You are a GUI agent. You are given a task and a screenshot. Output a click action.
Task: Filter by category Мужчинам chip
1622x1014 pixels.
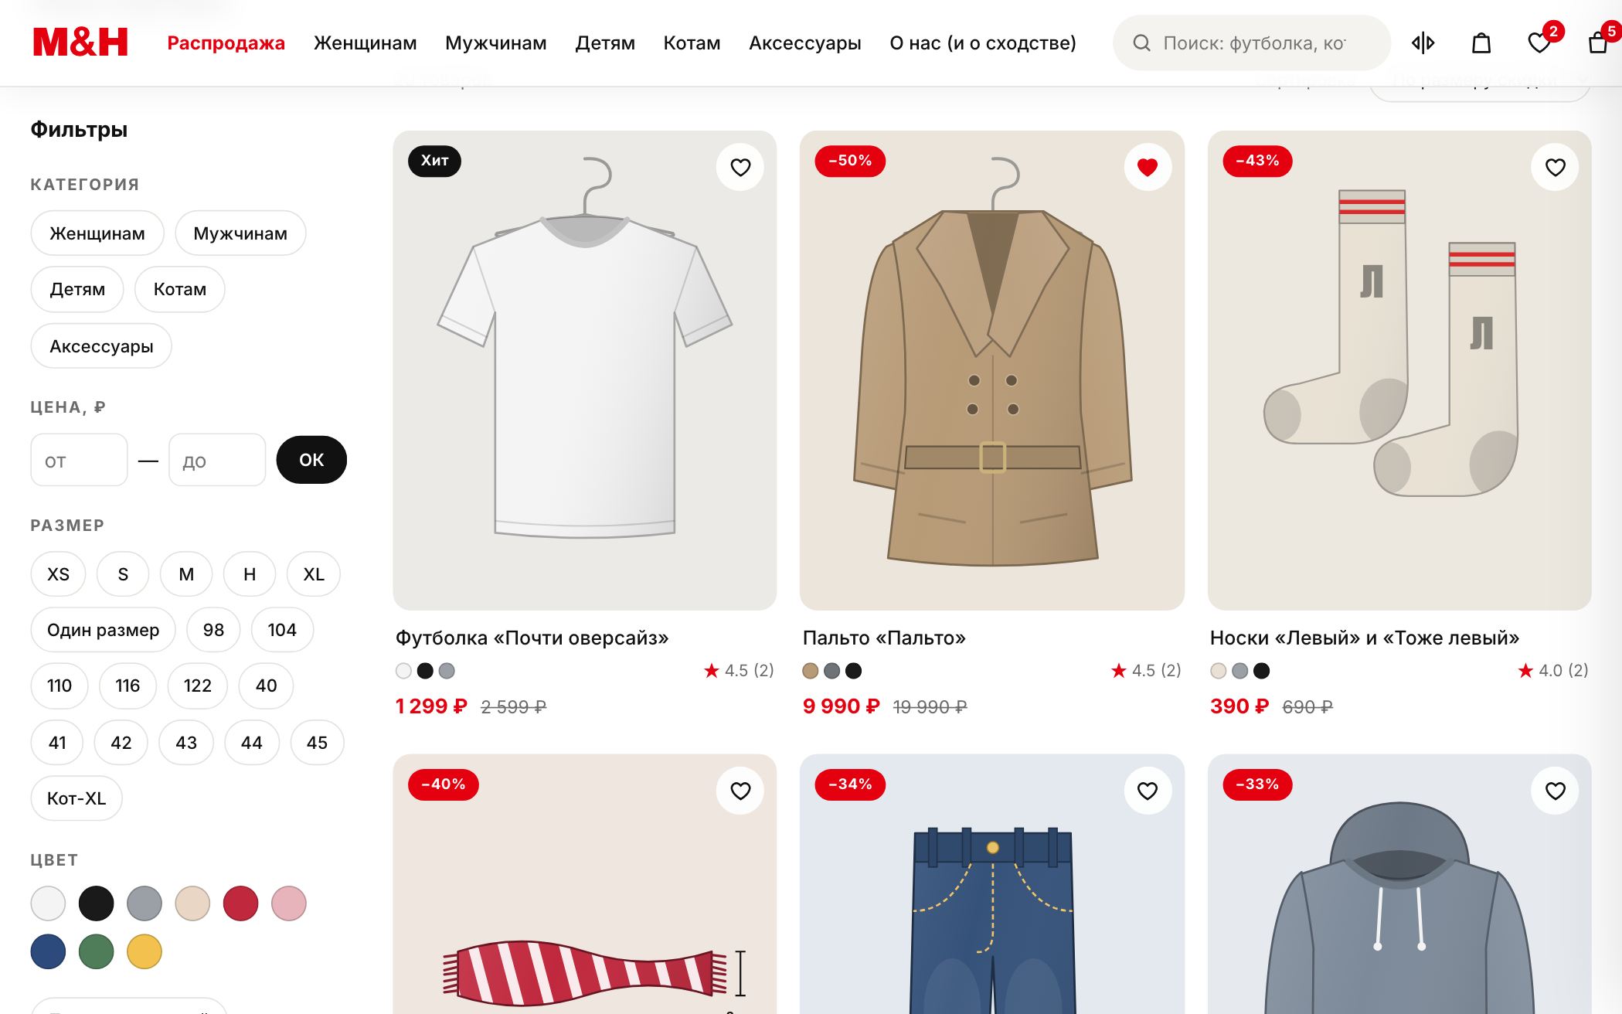click(x=240, y=233)
